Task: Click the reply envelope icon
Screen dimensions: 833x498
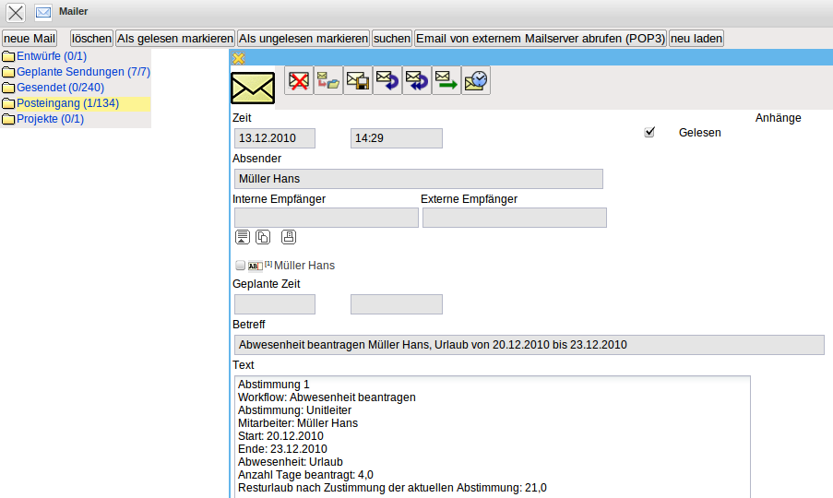Action: 387,81
